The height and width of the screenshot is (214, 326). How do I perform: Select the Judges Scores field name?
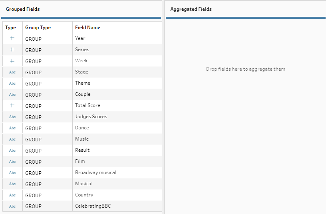pos(91,117)
